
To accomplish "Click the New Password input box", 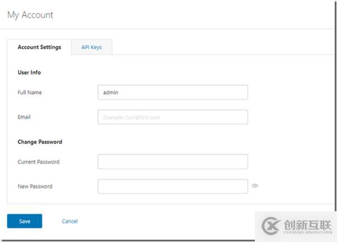I will pos(172,186).
